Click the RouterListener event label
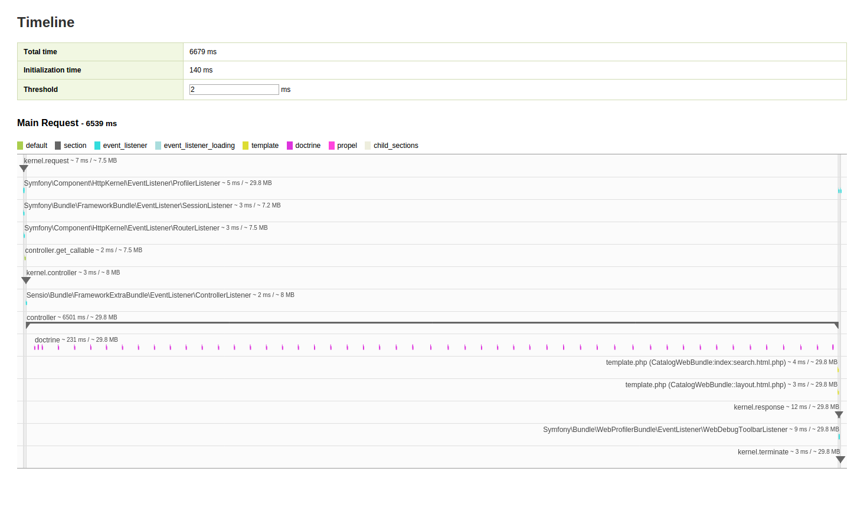 click(122, 228)
